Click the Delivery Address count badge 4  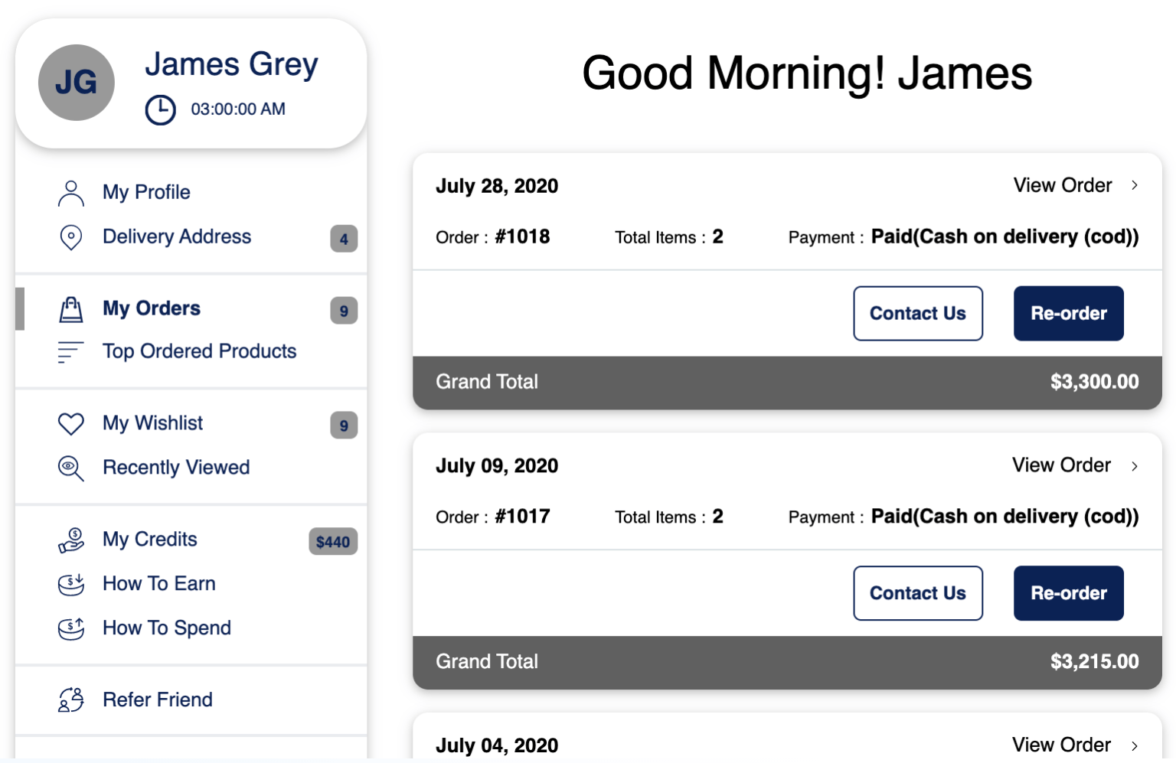point(344,239)
